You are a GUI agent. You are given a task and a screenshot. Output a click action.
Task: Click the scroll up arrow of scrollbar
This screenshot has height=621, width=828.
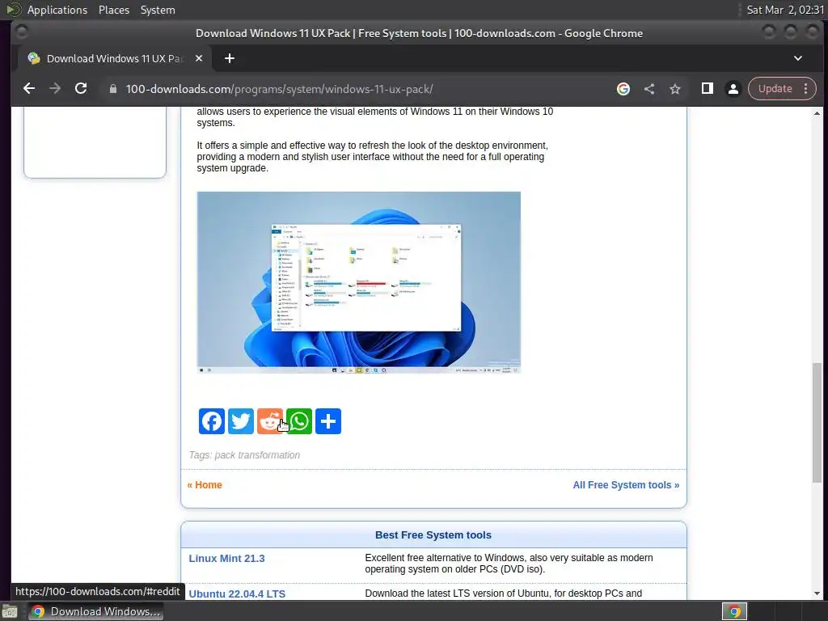tap(817, 113)
